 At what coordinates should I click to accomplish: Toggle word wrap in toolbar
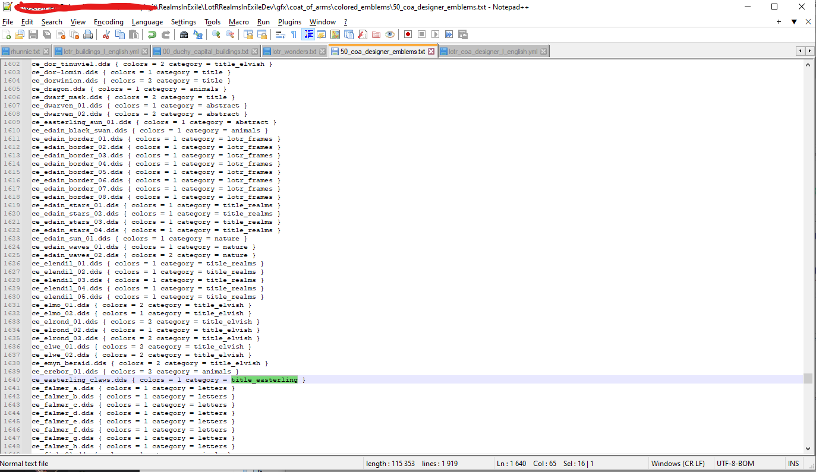280,34
